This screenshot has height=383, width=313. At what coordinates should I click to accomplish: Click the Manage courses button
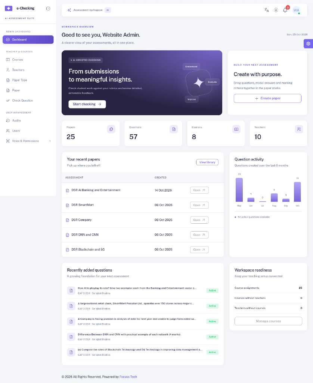click(x=268, y=321)
